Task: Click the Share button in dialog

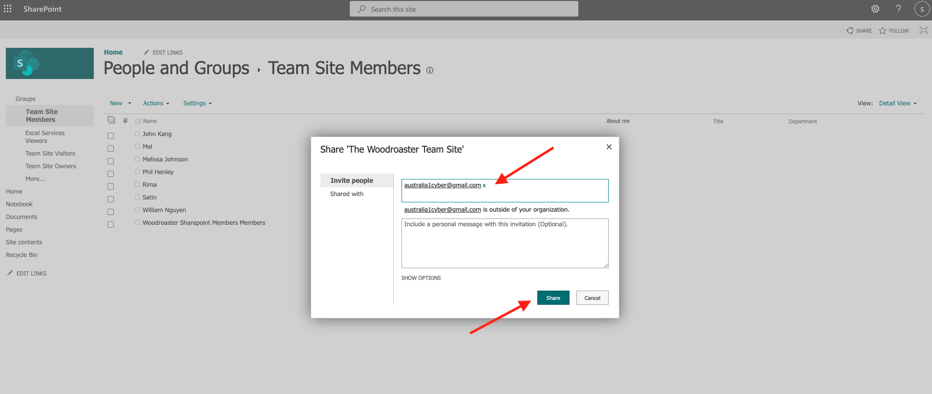Action: coord(553,298)
